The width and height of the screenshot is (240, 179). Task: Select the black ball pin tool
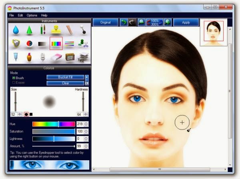pyautogui.click(x=83, y=30)
